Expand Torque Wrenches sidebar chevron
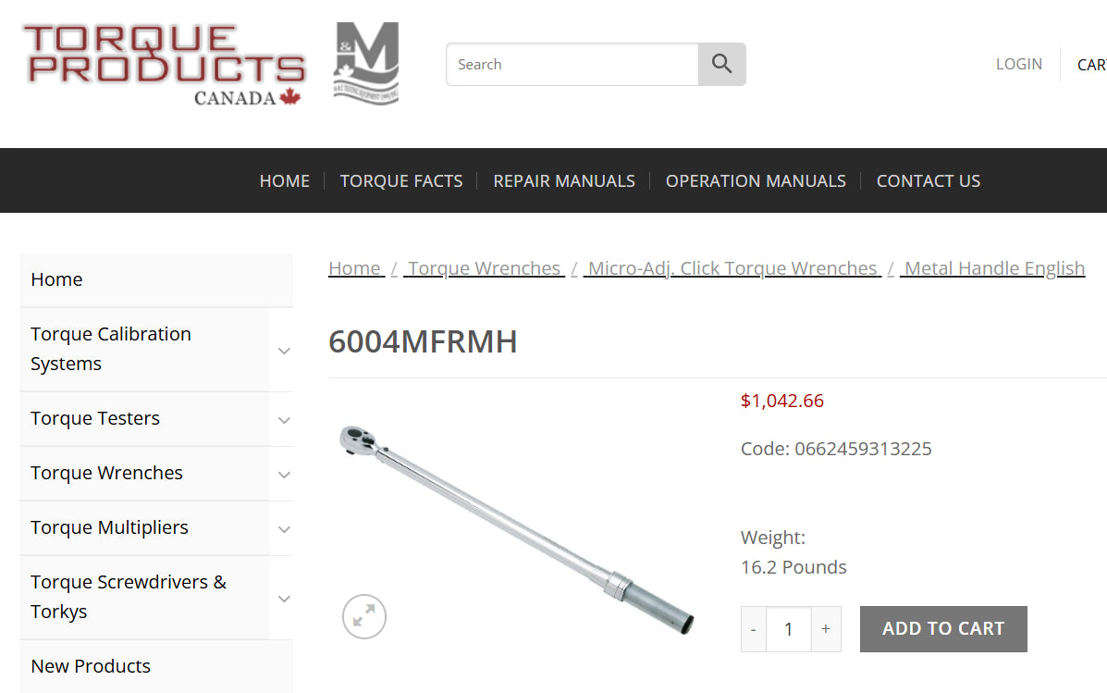 284,475
